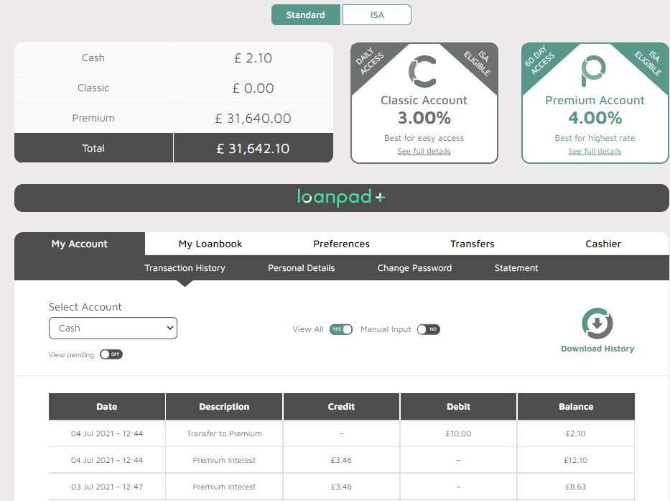The width and height of the screenshot is (670, 501).
Task: Open the Select Account dropdown showing Cash
Action: pyautogui.click(x=113, y=328)
